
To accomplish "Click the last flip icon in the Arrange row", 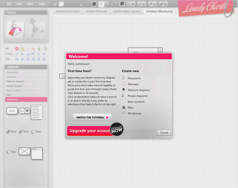I will (x=44, y=54).
